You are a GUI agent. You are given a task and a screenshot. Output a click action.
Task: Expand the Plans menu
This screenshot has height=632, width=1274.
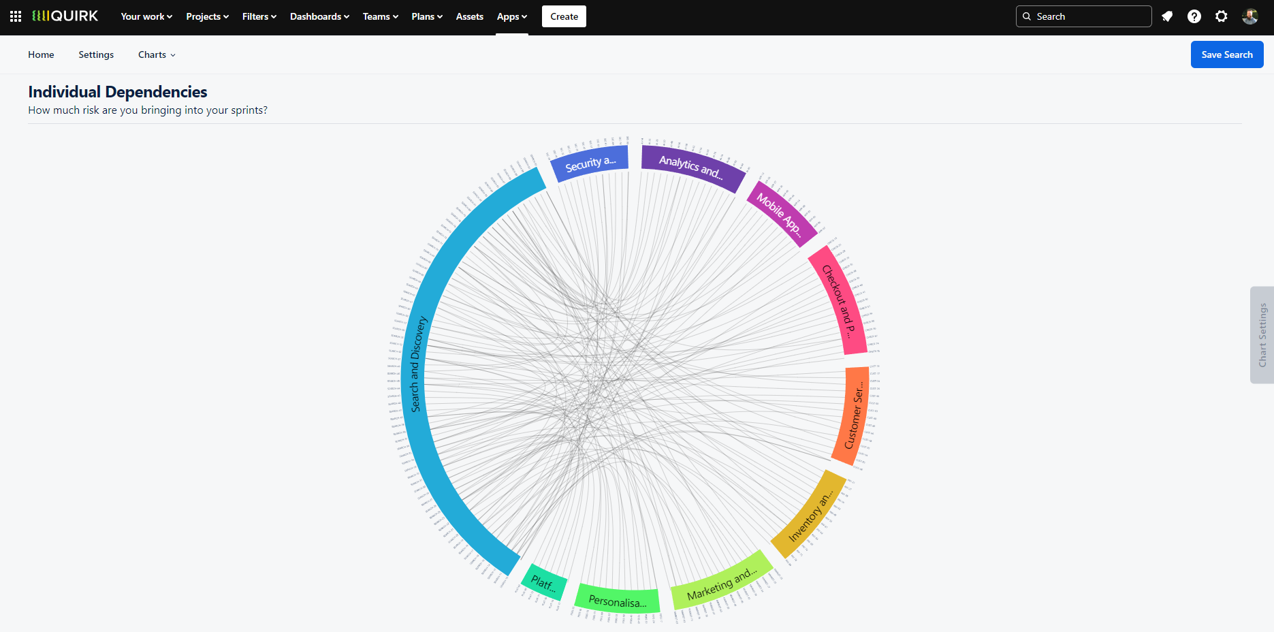tap(427, 16)
